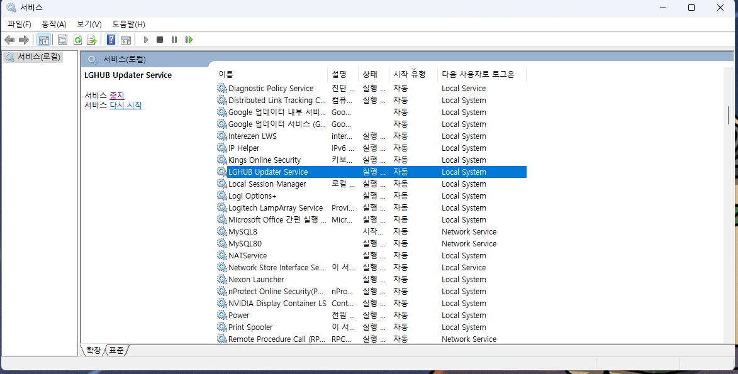This screenshot has height=374, width=738.
Task: Open the 보기(V) menu
Action: (x=89, y=24)
